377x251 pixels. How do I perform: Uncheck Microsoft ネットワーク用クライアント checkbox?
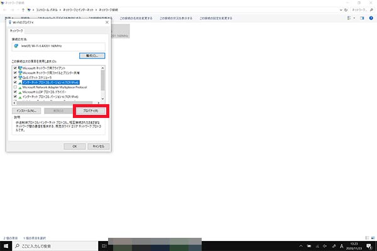point(14,67)
